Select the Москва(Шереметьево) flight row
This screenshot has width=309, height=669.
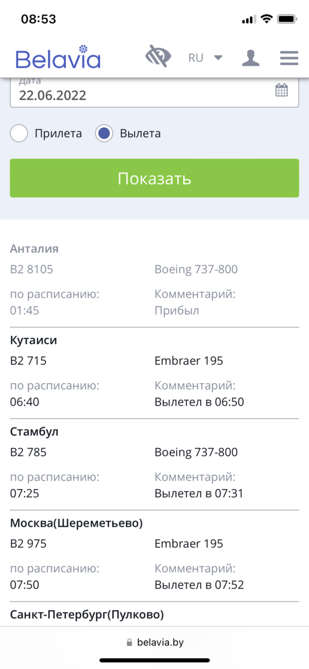(x=76, y=523)
